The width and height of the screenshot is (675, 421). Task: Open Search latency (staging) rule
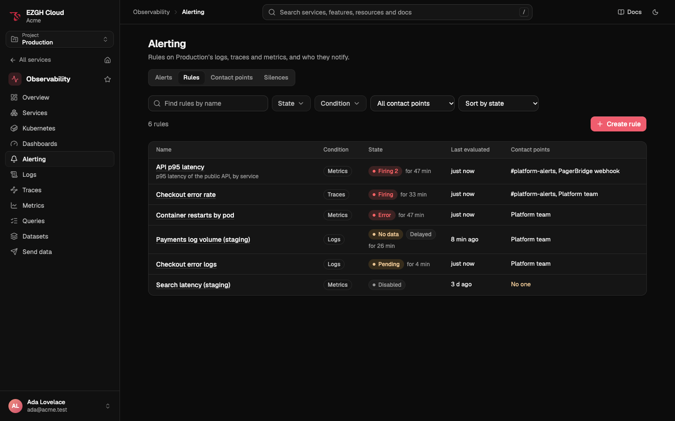point(193,285)
